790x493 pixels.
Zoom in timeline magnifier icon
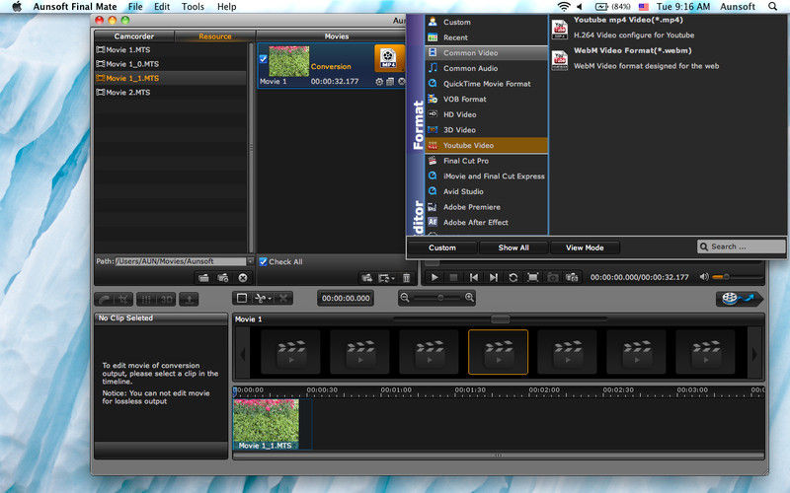470,298
